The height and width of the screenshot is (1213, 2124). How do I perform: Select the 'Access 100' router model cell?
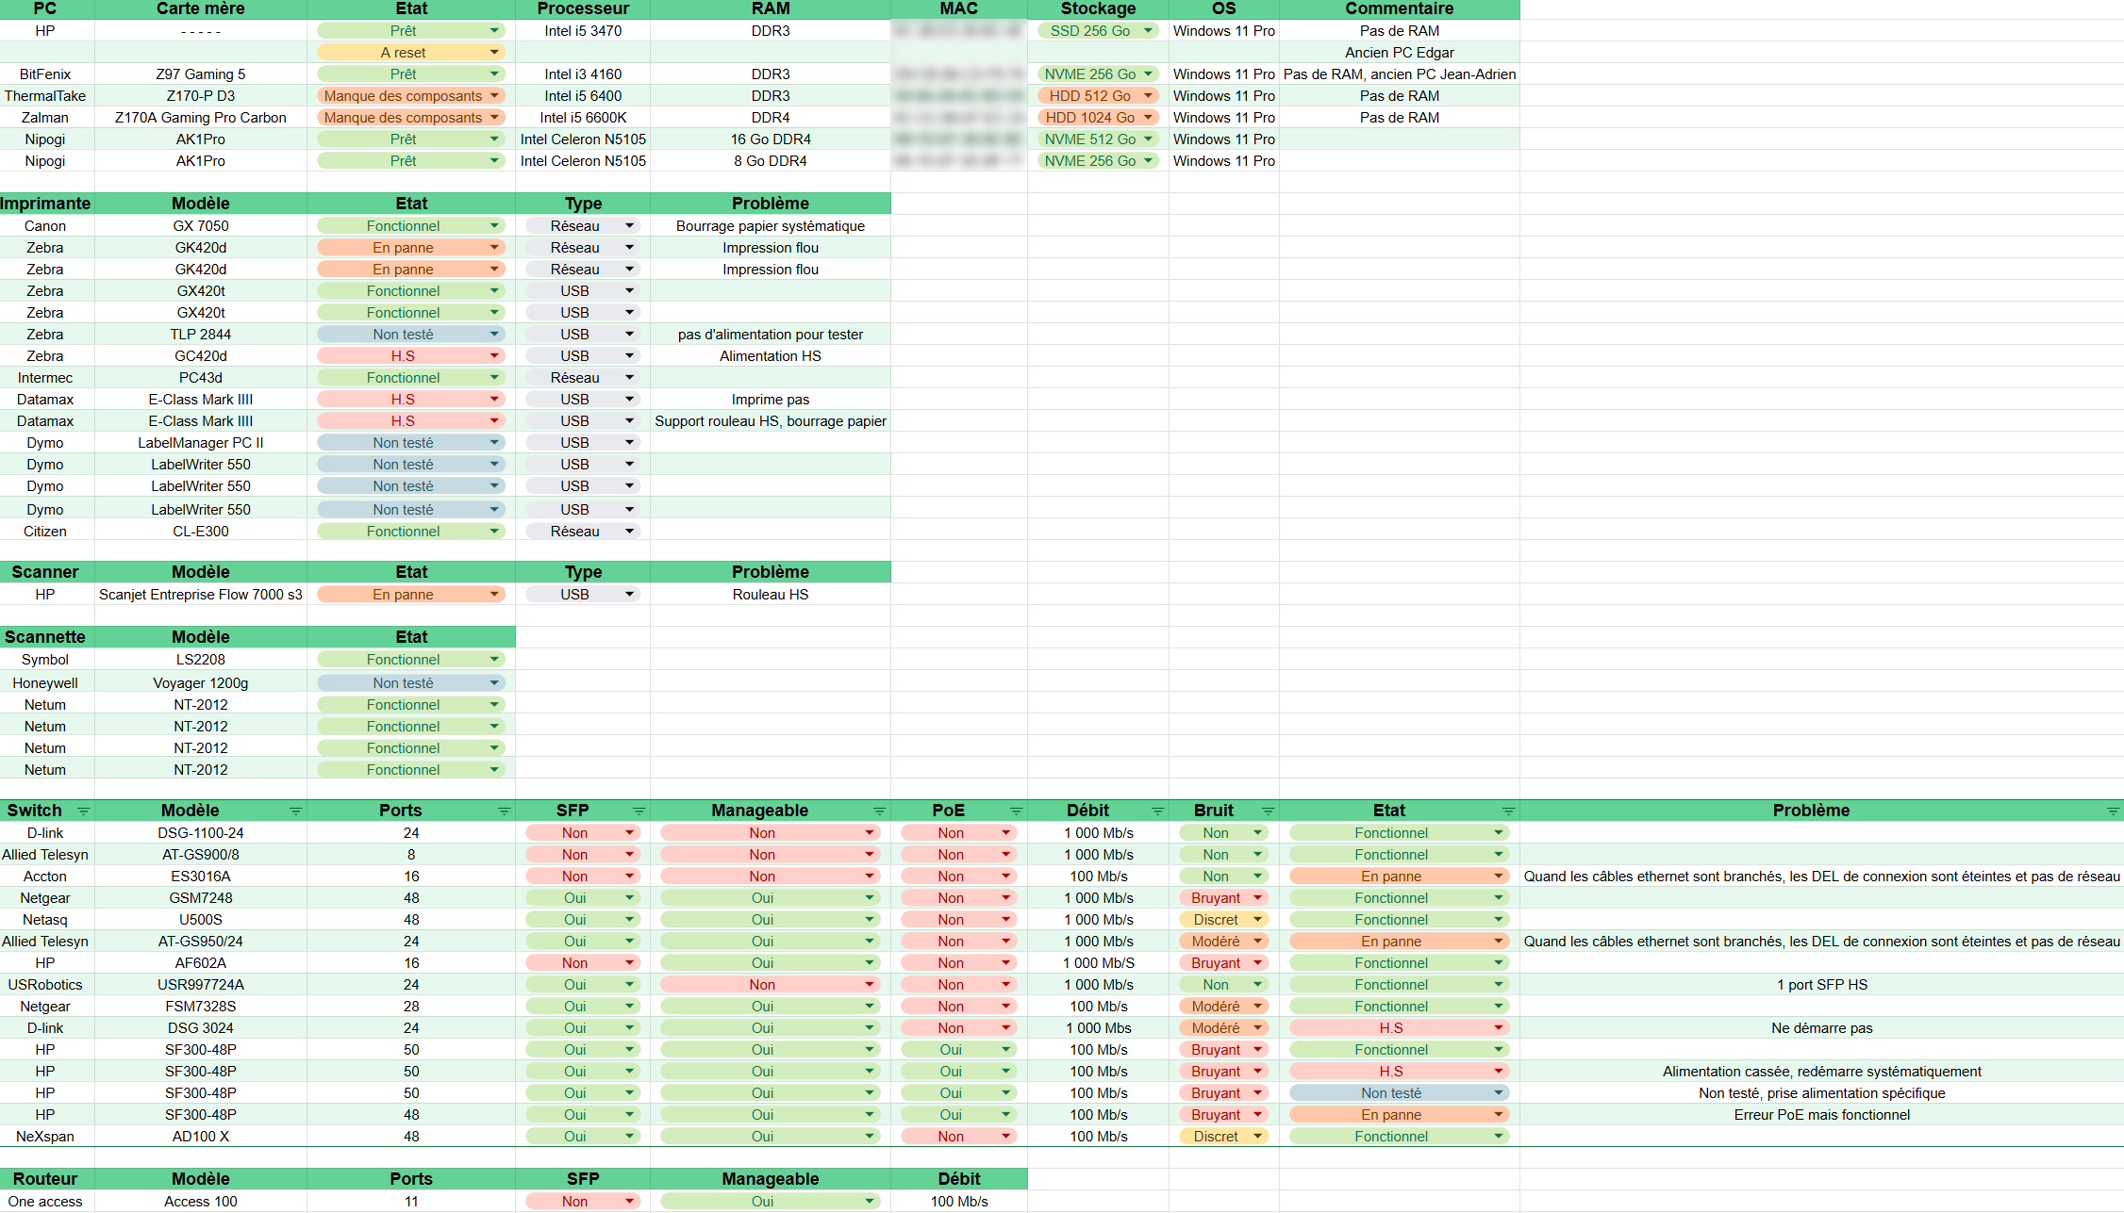pyautogui.click(x=201, y=1202)
